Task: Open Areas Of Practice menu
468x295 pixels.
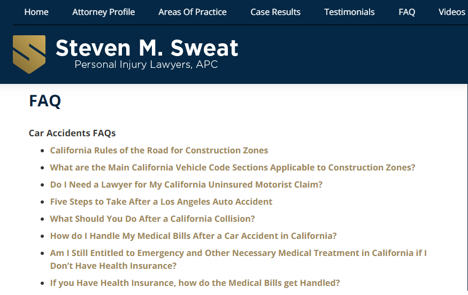Action: pos(193,12)
